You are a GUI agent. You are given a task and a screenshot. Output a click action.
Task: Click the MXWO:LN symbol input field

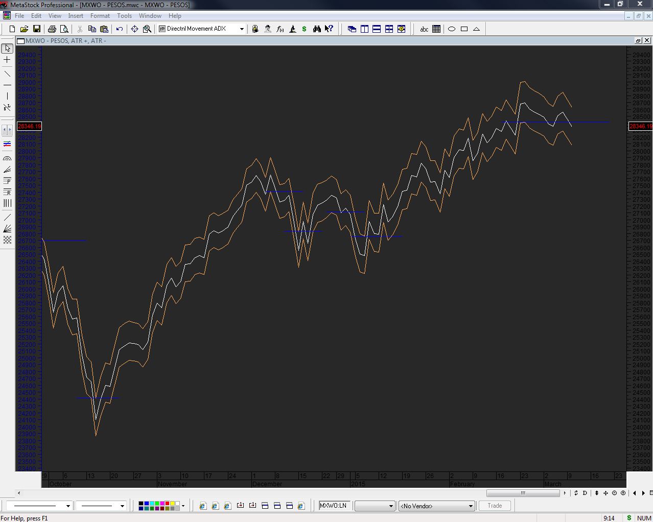(335, 506)
